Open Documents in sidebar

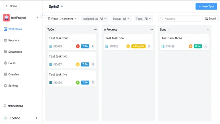(13, 52)
